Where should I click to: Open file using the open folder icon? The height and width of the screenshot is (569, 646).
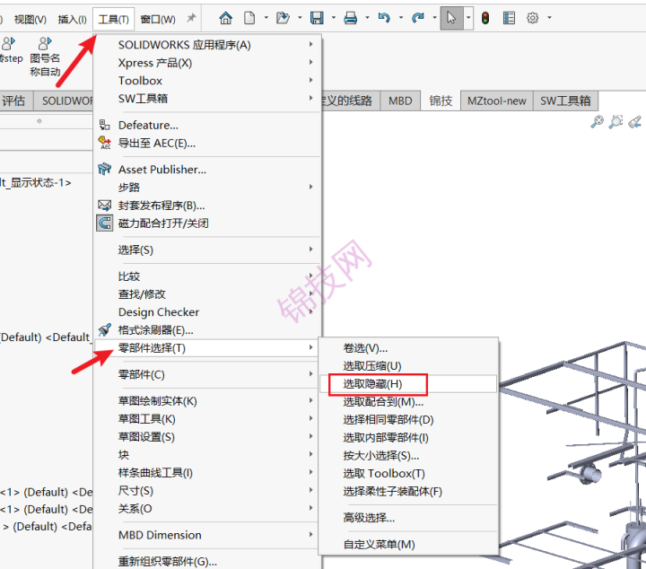[x=283, y=18]
